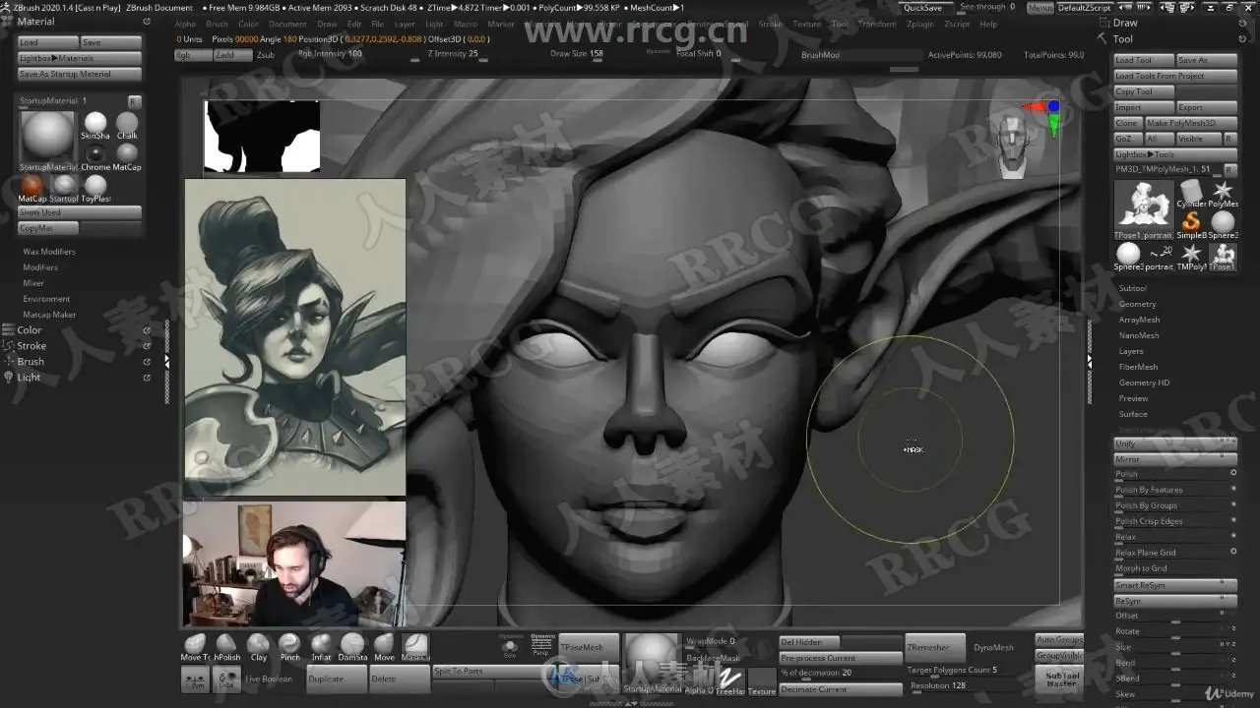
Task: Toggle Solo mode
Action: click(x=510, y=648)
